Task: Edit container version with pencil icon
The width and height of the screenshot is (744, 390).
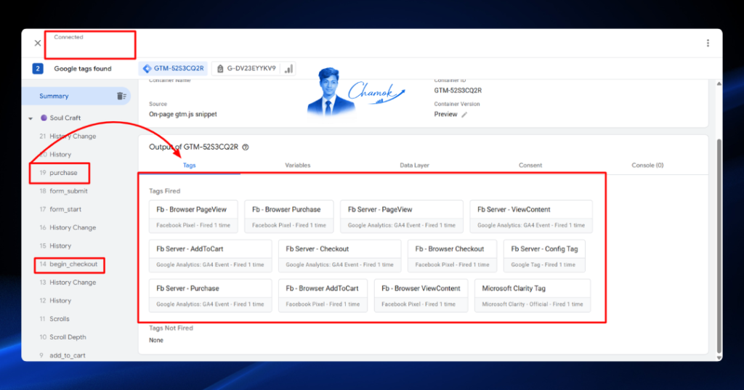Action: pos(464,114)
